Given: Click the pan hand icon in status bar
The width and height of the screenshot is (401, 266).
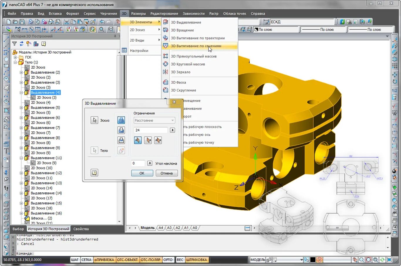Looking at the screenshot, I should [x=355, y=260].
